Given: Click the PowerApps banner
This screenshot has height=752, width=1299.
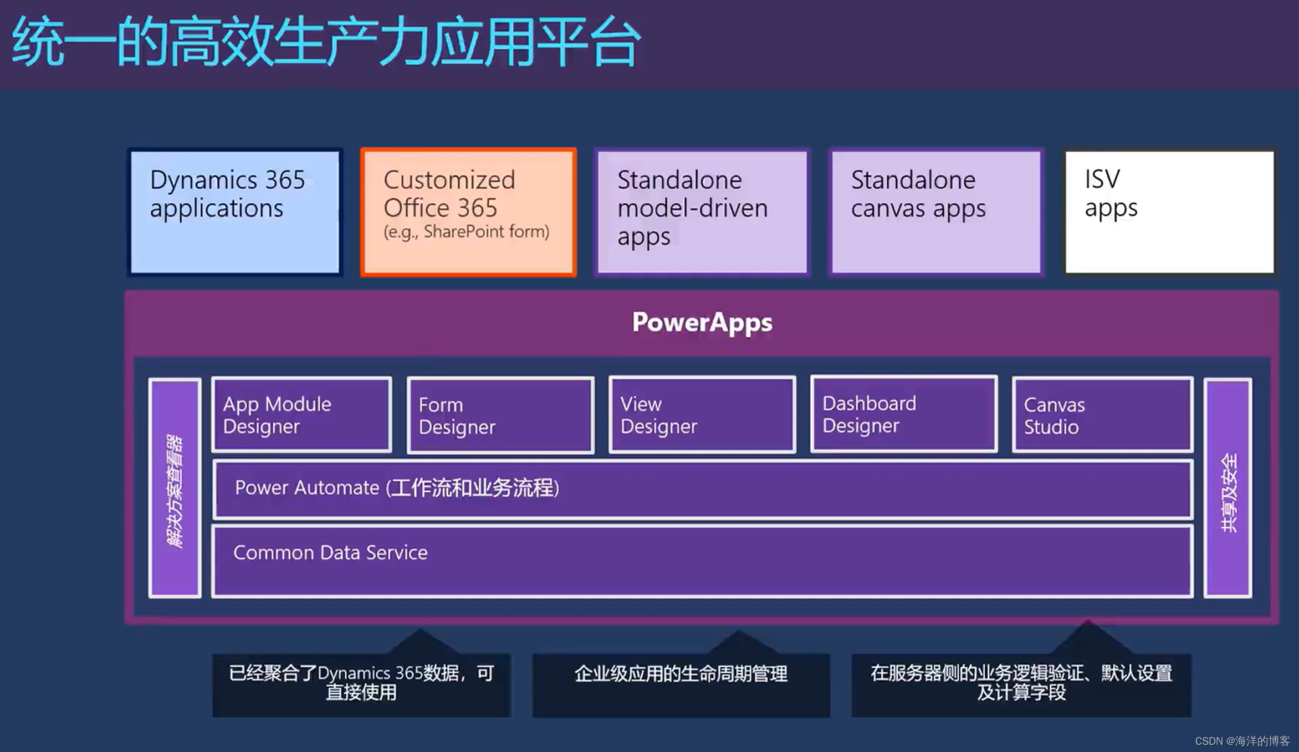Looking at the screenshot, I should point(701,323).
